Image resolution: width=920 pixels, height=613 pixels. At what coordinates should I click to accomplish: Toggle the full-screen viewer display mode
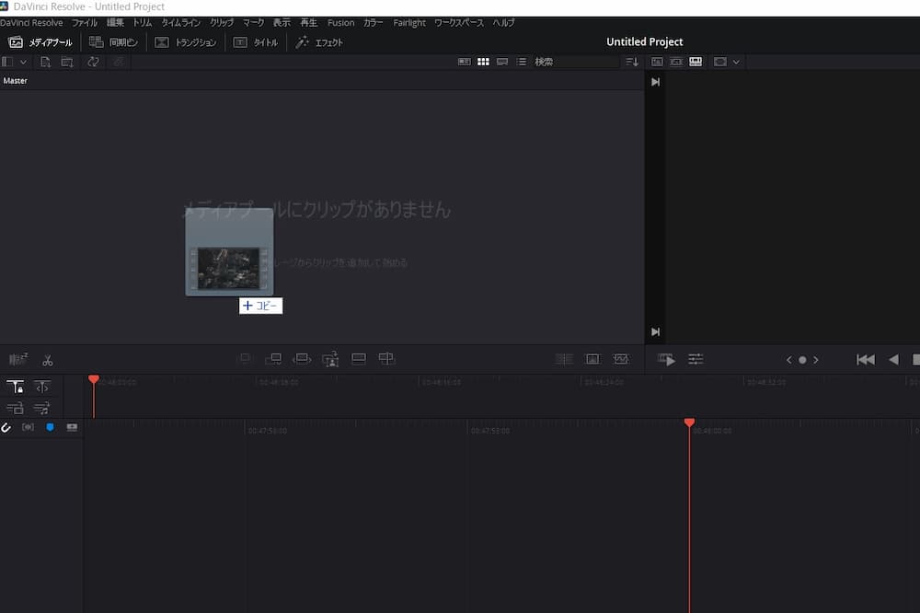[x=696, y=62]
